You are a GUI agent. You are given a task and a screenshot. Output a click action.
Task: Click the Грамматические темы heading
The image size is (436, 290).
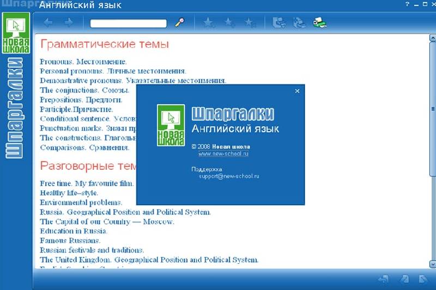pos(105,45)
